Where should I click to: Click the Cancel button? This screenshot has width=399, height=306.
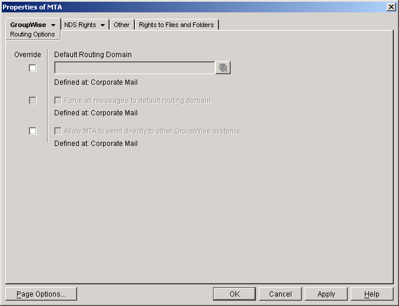(x=280, y=294)
